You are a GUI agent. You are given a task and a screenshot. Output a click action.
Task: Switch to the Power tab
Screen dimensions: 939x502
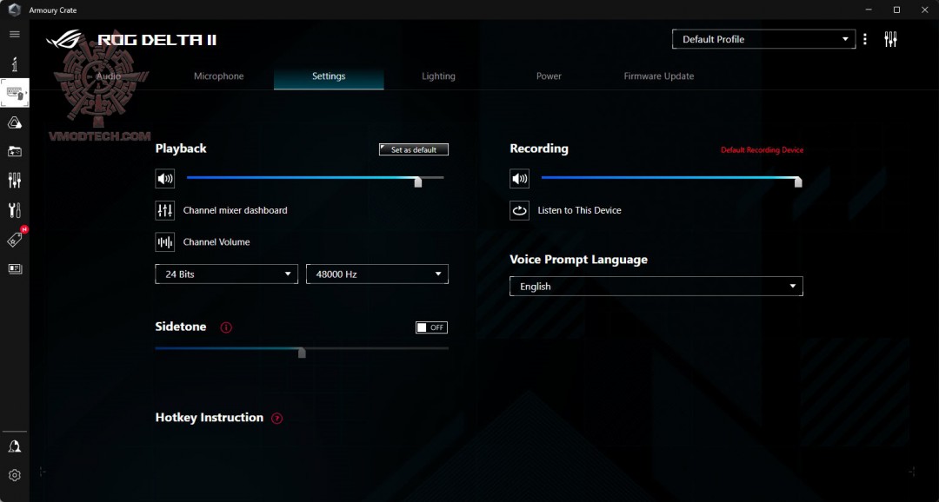click(x=549, y=76)
